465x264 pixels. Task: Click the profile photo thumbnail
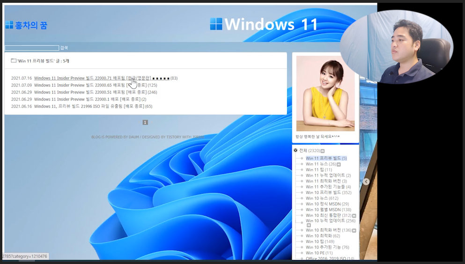325,93
